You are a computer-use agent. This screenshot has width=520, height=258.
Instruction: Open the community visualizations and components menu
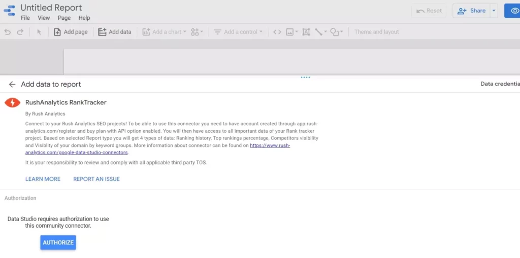pyautogui.click(x=197, y=32)
